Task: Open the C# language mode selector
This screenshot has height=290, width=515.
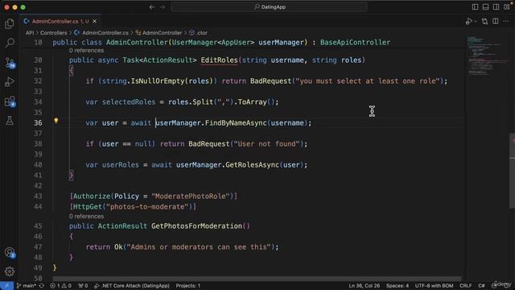Action: tap(481, 286)
